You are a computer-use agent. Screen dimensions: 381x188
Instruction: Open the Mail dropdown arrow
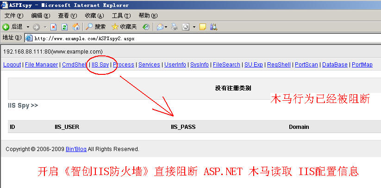pos(166,27)
